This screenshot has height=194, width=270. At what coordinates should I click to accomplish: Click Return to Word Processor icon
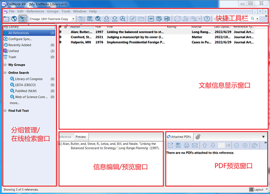[167, 19]
